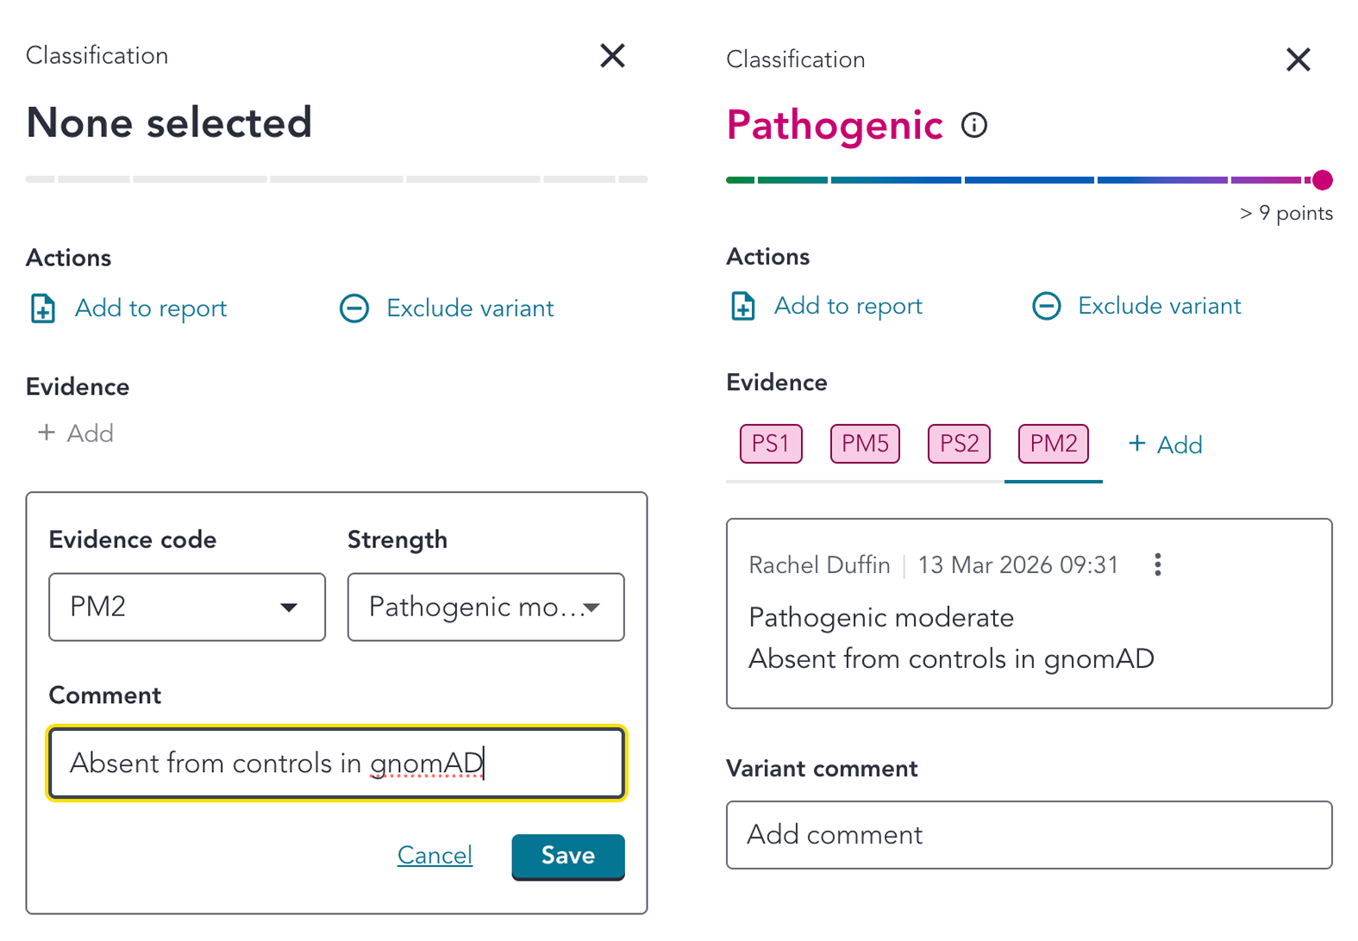Add new evidence next to the PM2 tag
The height and width of the screenshot is (941, 1358).
[x=1165, y=445]
